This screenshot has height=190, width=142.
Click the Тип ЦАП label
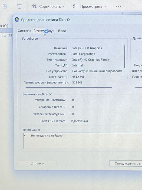[x=62, y=65]
